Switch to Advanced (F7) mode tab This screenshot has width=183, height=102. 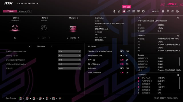24,11
